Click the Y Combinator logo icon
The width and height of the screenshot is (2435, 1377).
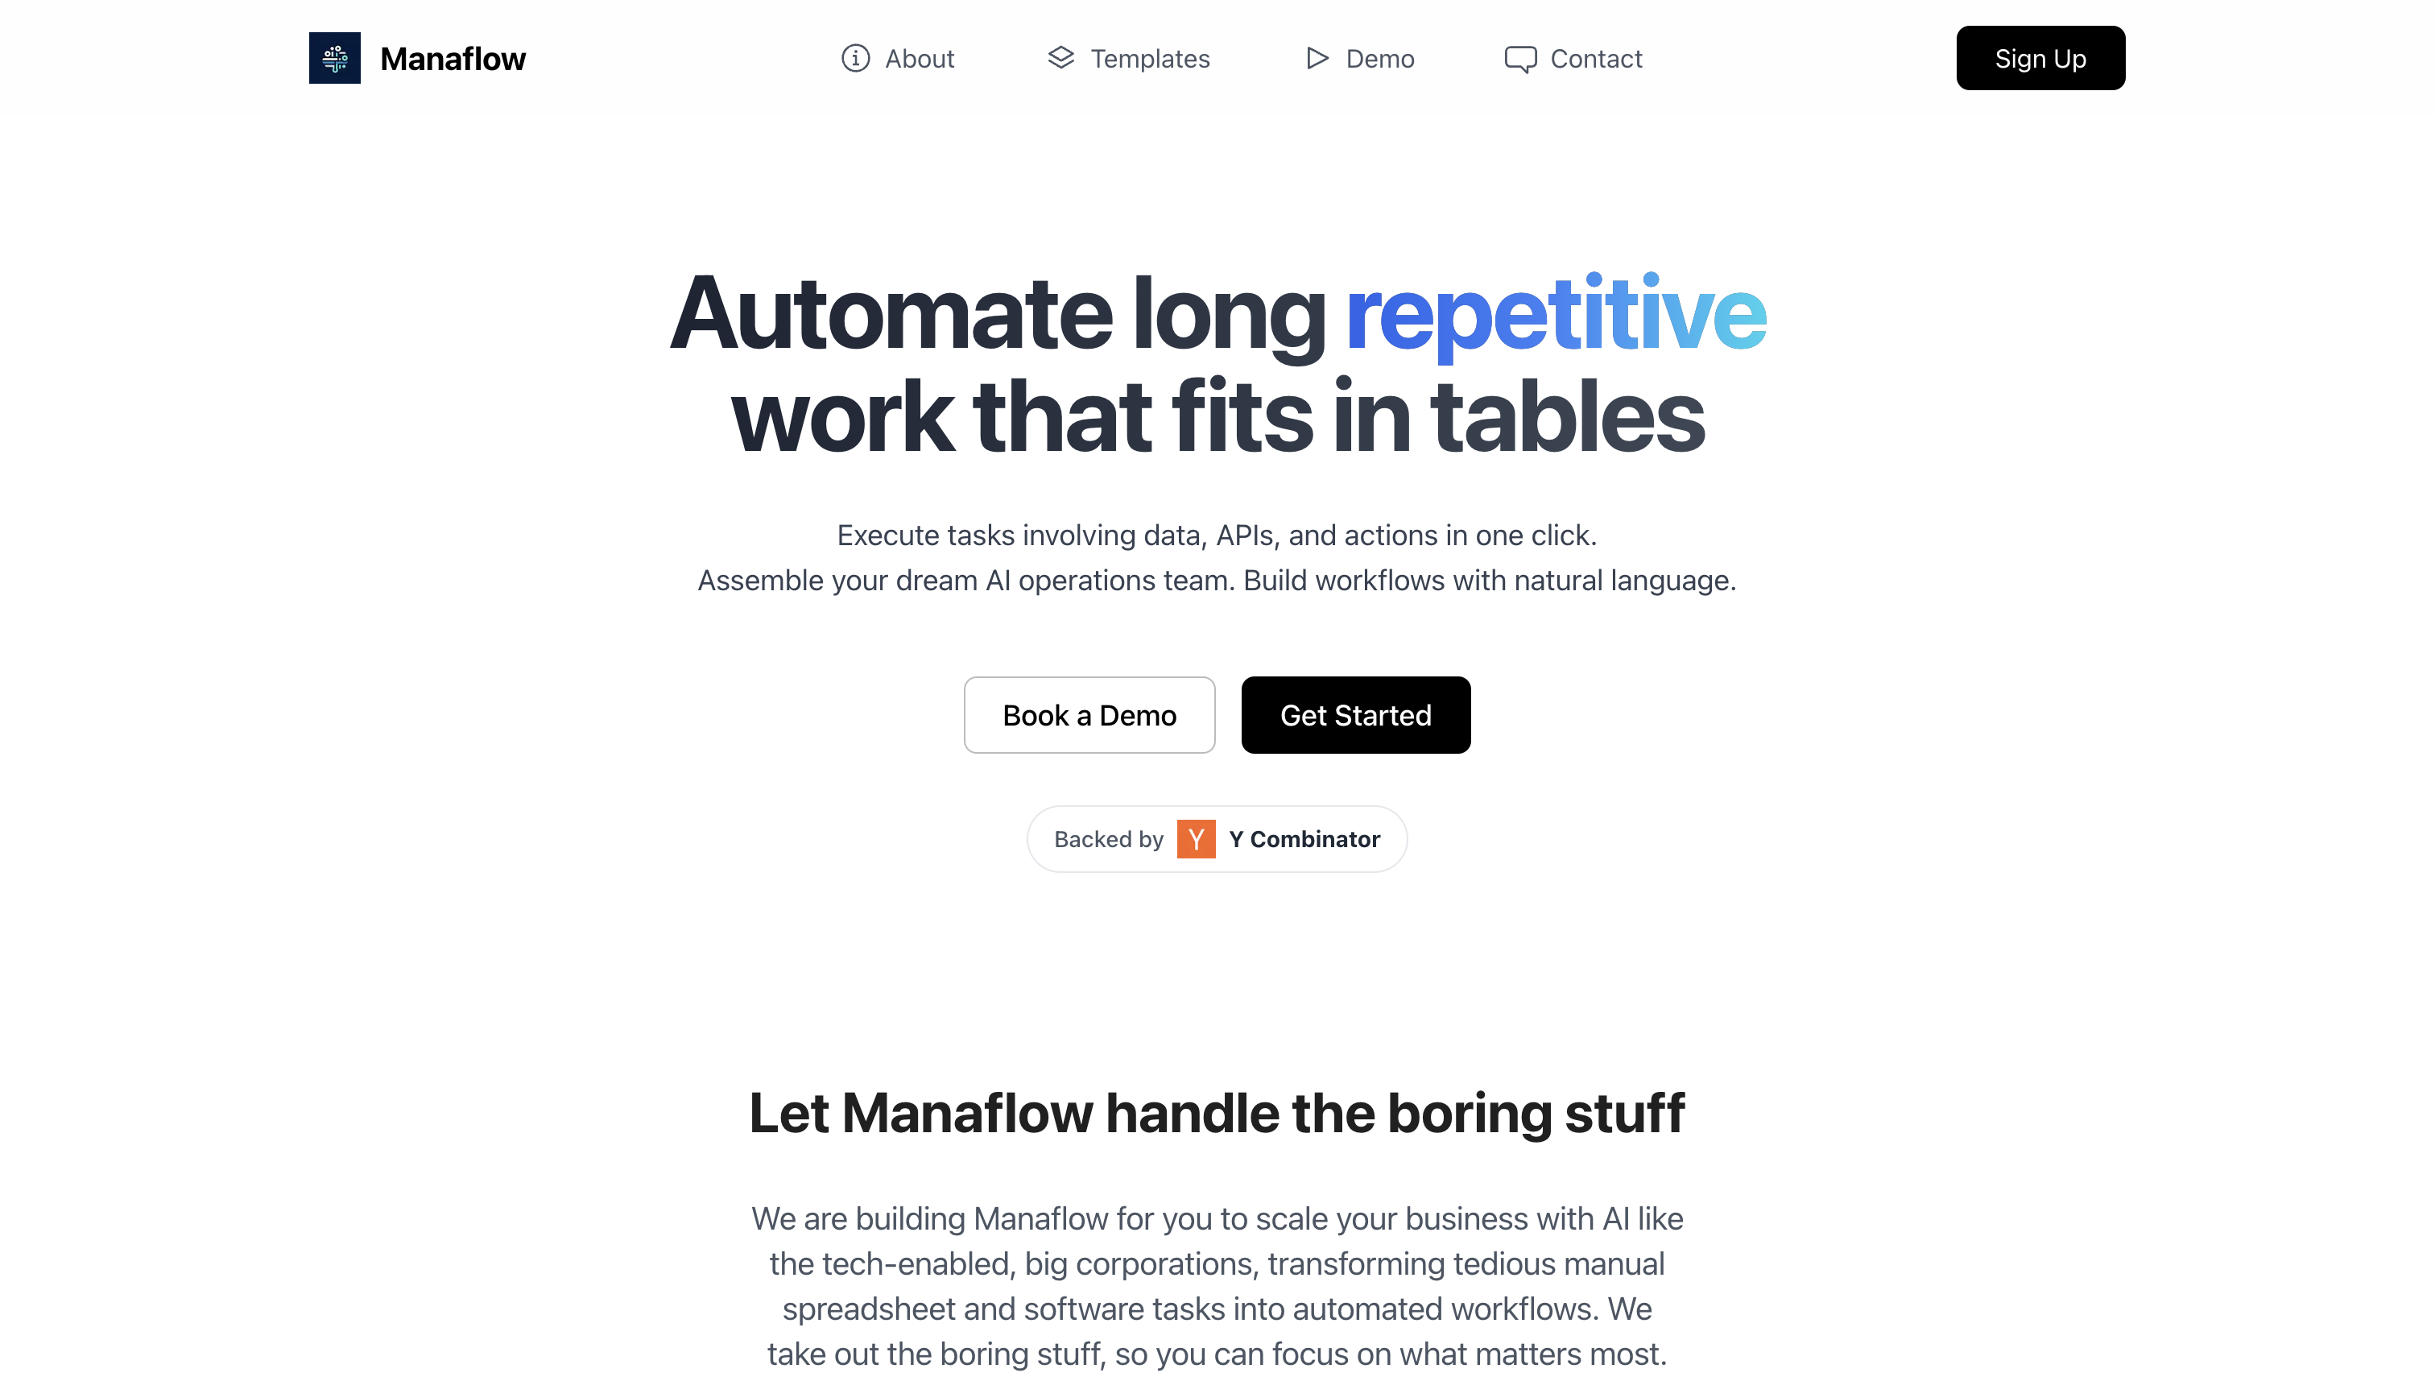click(x=1196, y=838)
